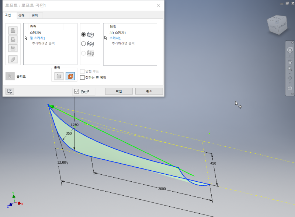Open dropdown arrow below Zoom tool
The width and height of the screenshot is (295, 217).
point(290,74)
